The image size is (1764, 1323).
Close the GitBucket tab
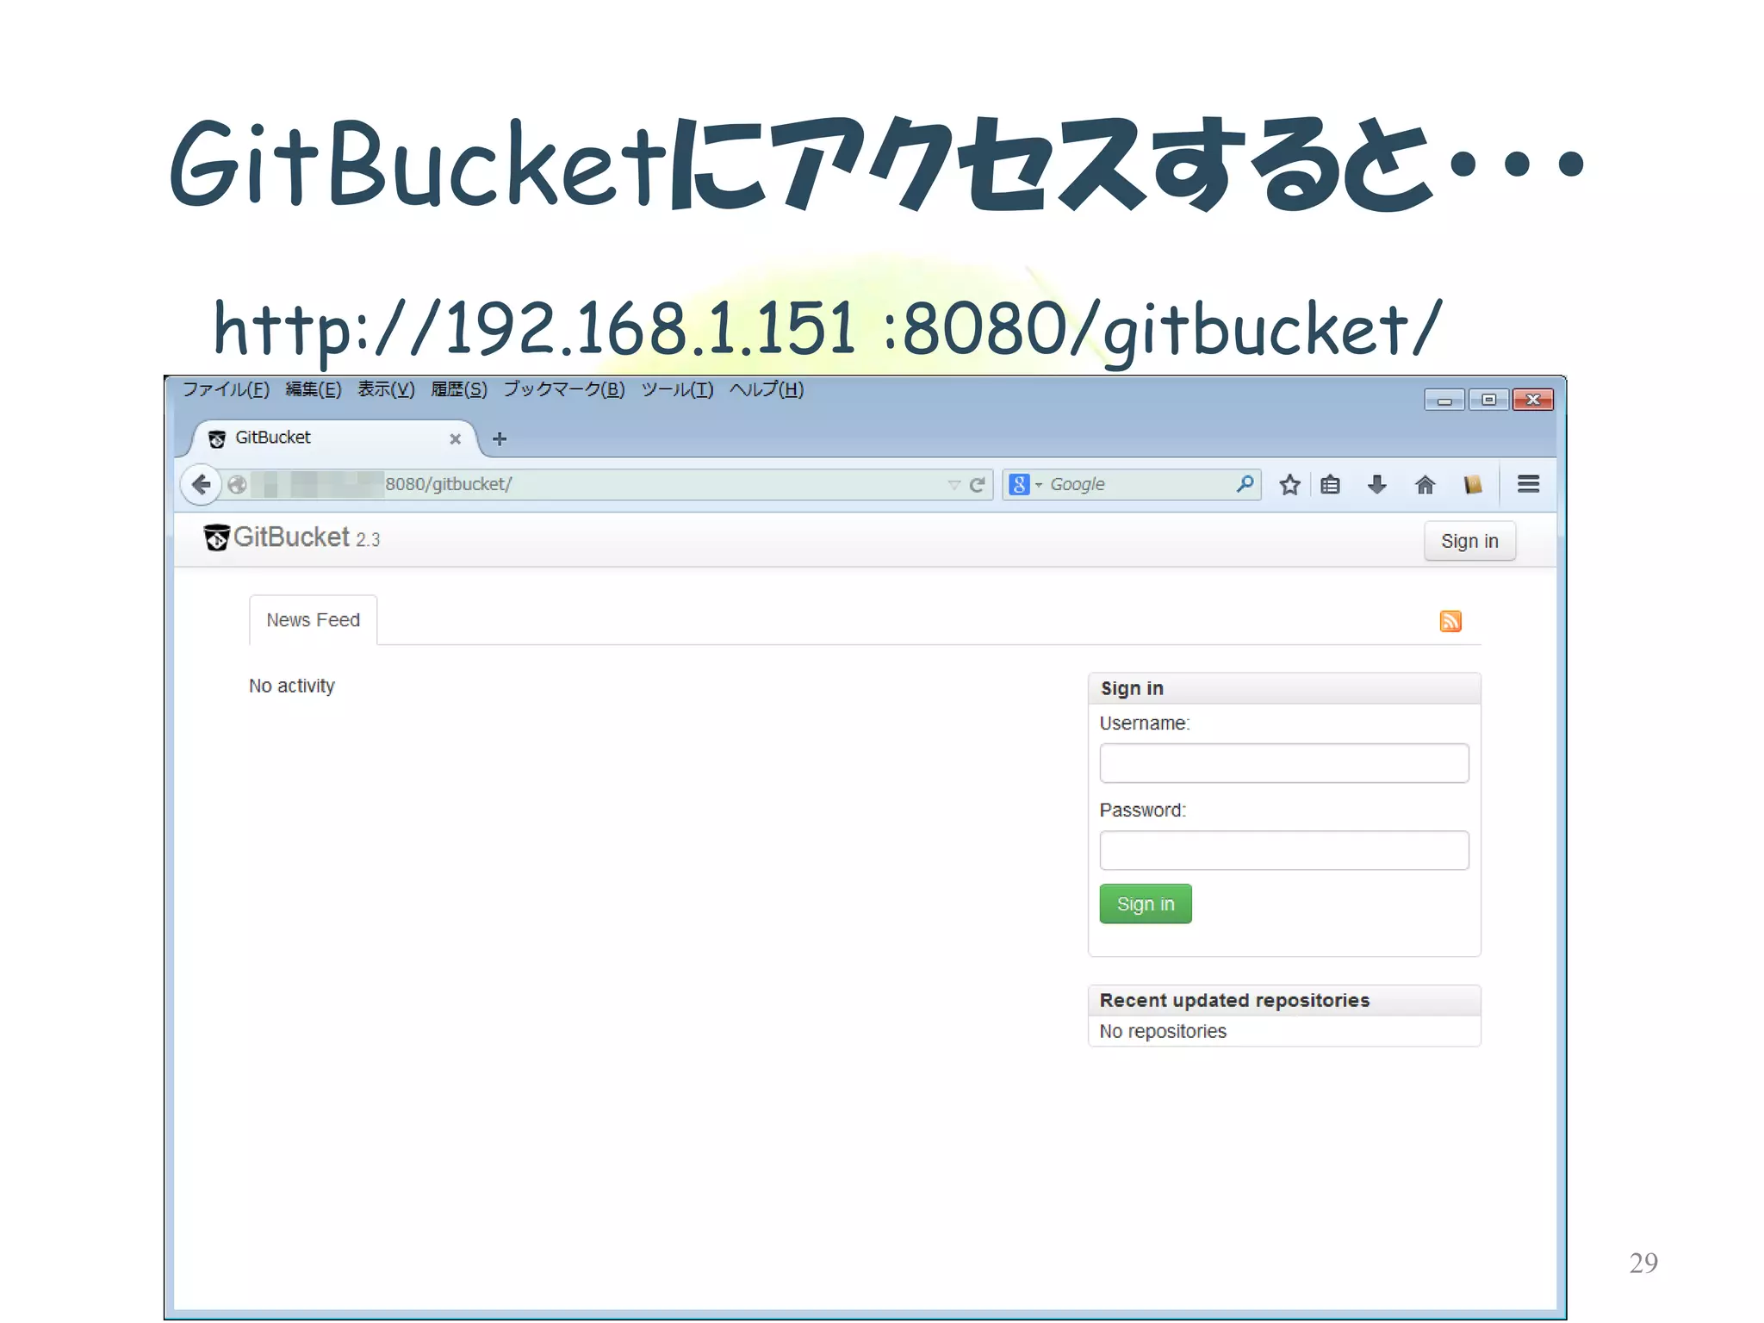(x=456, y=439)
